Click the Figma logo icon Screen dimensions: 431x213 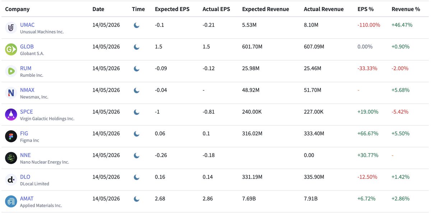pyautogui.click(x=11, y=136)
